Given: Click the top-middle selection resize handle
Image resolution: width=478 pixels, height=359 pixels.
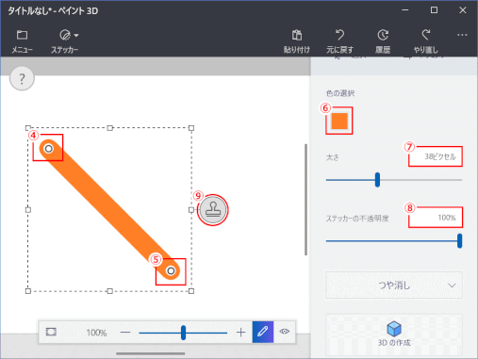Looking at the screenshot, I should (x=109, y=128).
